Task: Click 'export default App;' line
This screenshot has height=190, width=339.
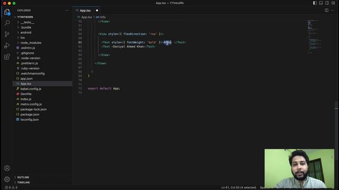Action: coord(104,89)
